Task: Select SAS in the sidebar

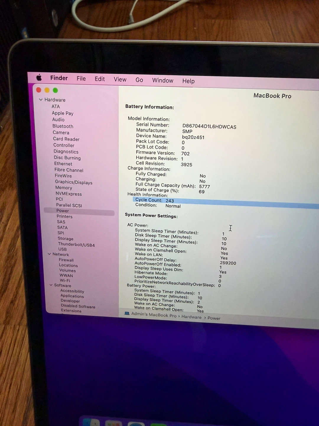Action: pos(61,222)
